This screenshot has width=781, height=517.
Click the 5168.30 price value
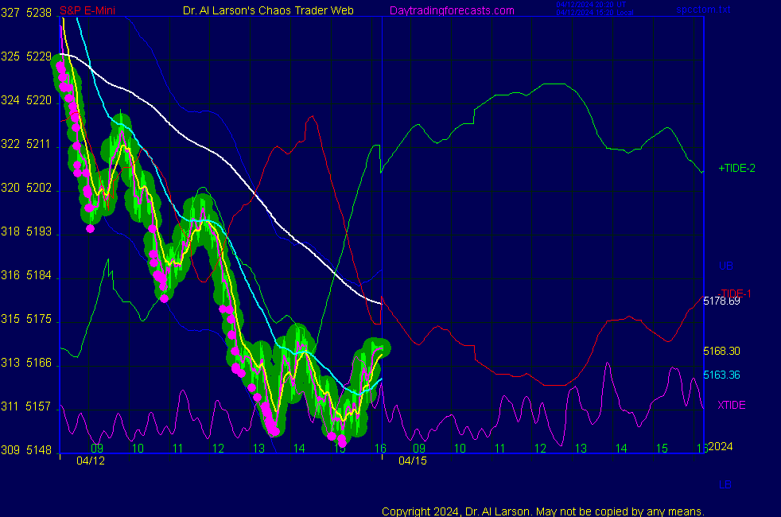[721, 351]
